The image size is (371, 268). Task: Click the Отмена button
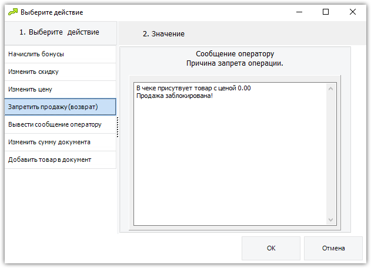[333, 248]
